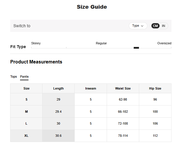Click the waist size 62-98 cell
This screenshot has width=177, height=144.
[123, 99]
